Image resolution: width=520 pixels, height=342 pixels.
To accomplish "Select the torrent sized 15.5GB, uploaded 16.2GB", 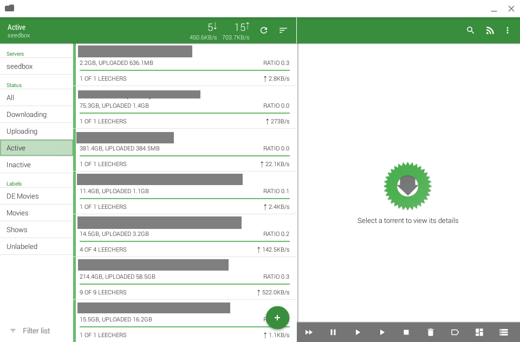I will pyautogui.click(x=185, y=321).
